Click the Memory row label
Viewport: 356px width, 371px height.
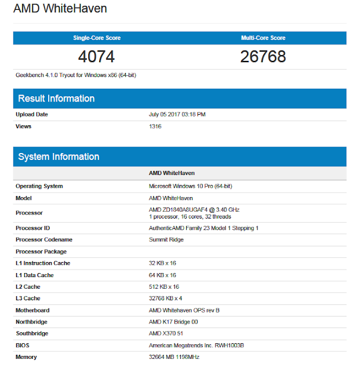[26, 357]
